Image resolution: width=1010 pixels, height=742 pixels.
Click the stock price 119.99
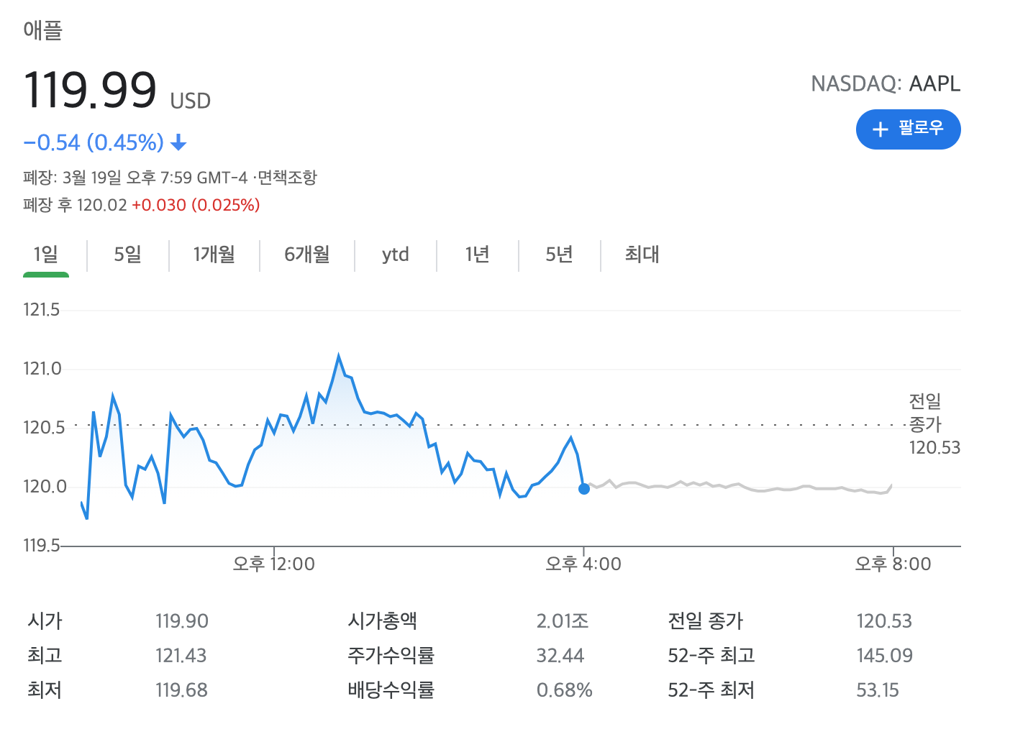coord(90,91)
